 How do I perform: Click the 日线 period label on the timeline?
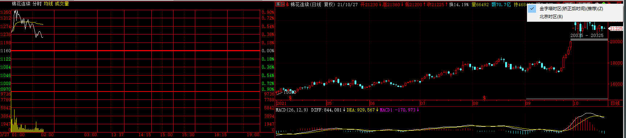click(x=615, y=103)
